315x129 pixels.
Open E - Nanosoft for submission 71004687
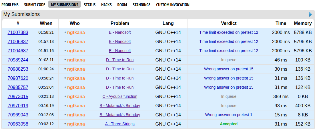point(120,51)
